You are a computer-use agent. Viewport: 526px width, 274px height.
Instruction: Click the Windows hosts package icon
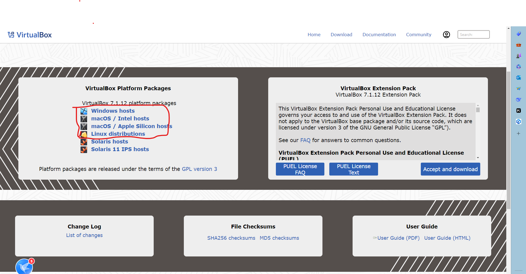(84, 111)
